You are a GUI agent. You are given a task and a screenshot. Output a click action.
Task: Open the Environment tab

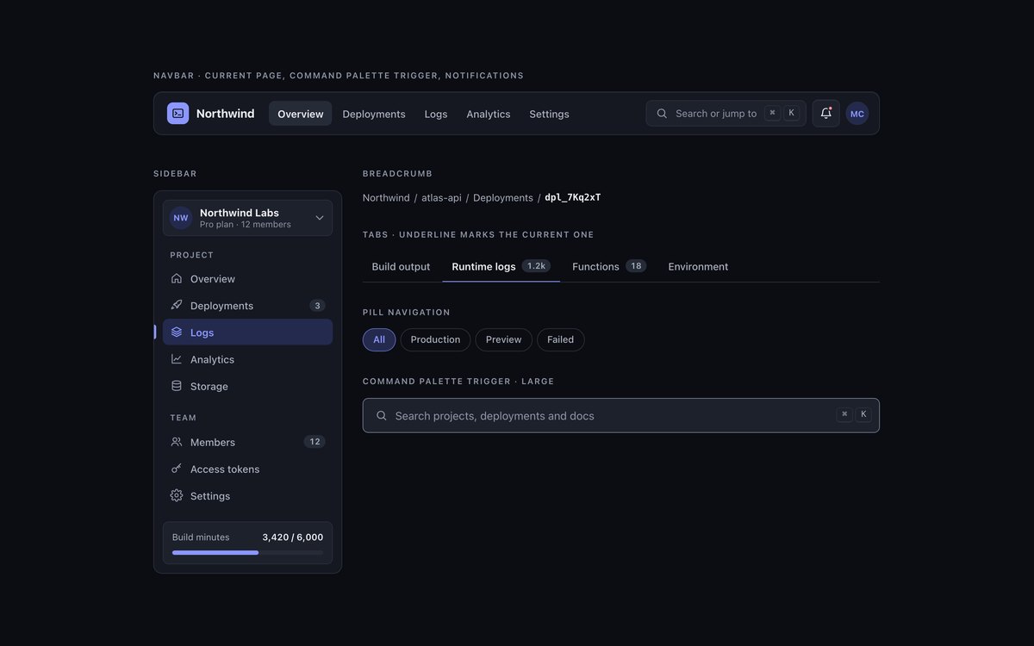(x=699, y=267)
